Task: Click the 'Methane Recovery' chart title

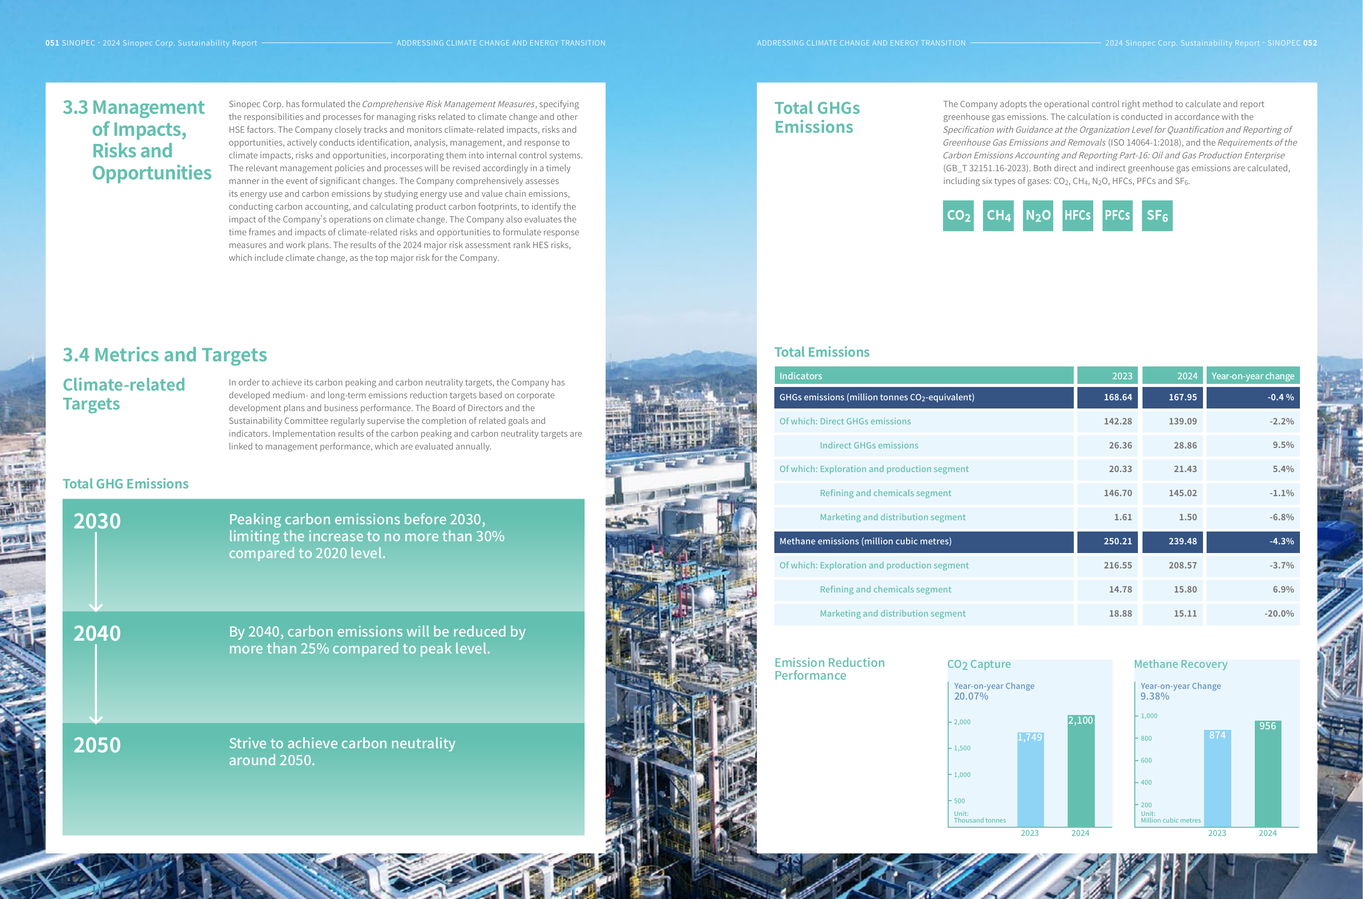Action: click(1180, 664)
